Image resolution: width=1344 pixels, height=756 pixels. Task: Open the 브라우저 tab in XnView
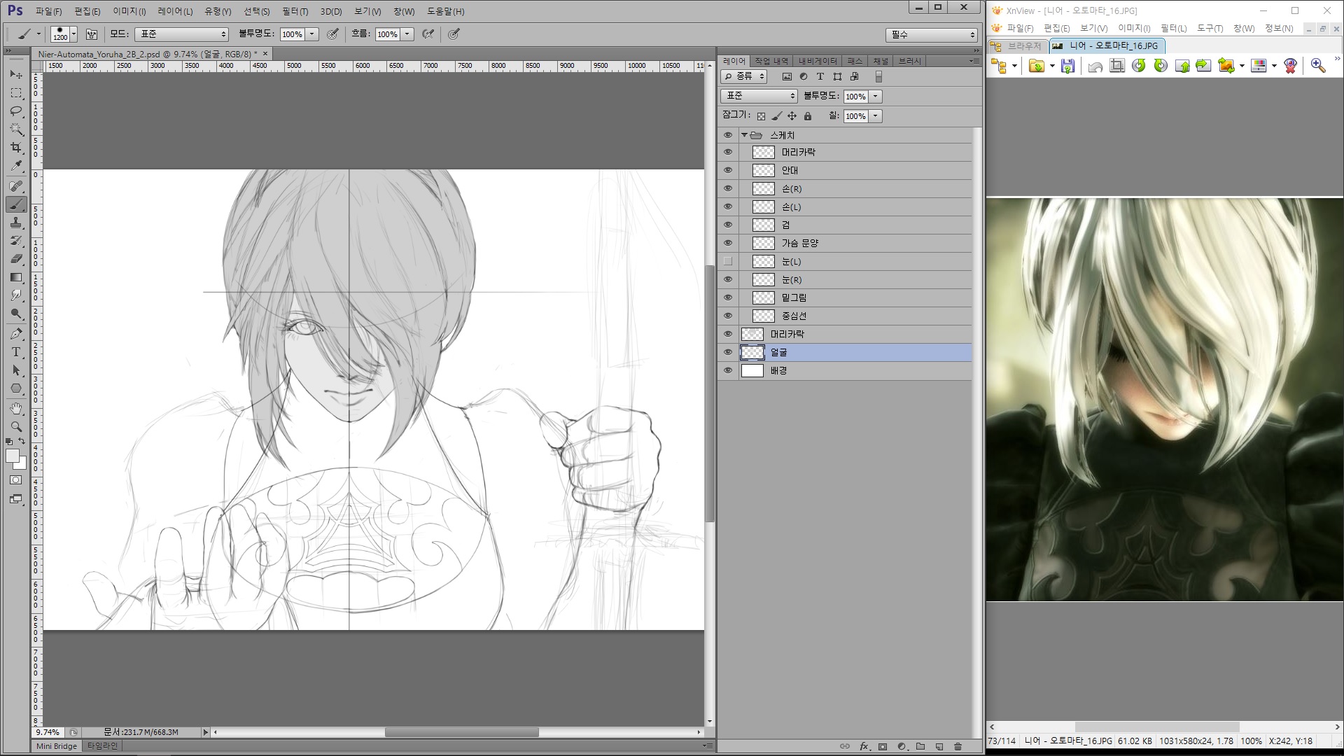(1018, 46)
